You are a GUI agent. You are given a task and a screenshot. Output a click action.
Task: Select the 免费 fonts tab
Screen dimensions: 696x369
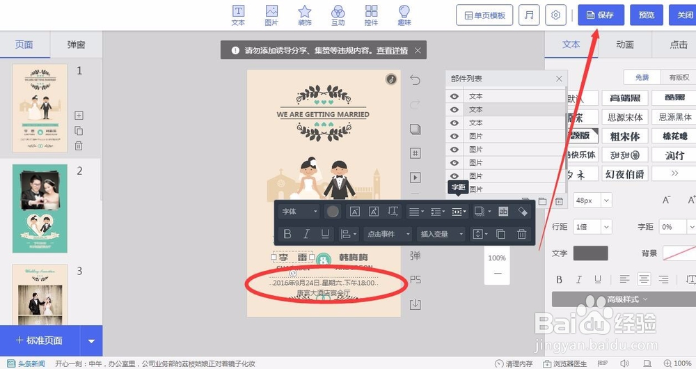point(642,77)
